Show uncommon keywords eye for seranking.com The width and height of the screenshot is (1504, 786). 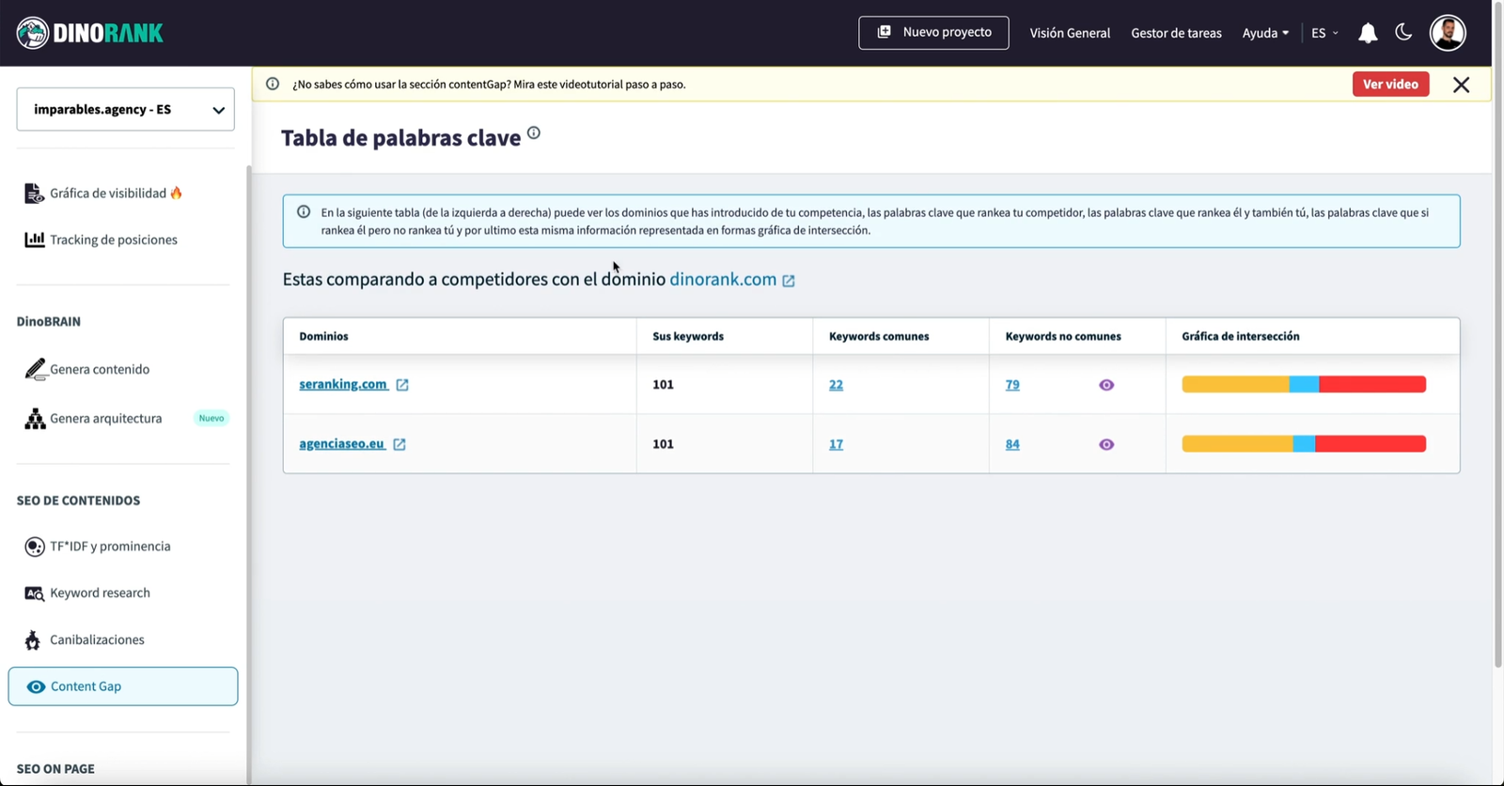(x=1106, y=385)
